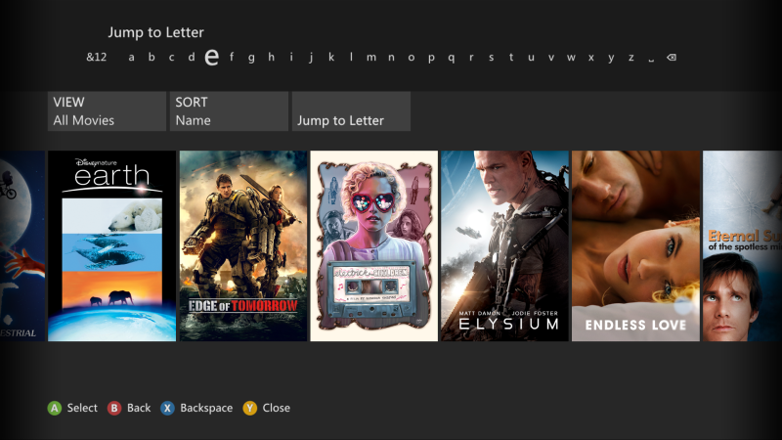Select the Edge of Tomorrow poster
Viewport: 782px width, 440px height.
(243, 245)
